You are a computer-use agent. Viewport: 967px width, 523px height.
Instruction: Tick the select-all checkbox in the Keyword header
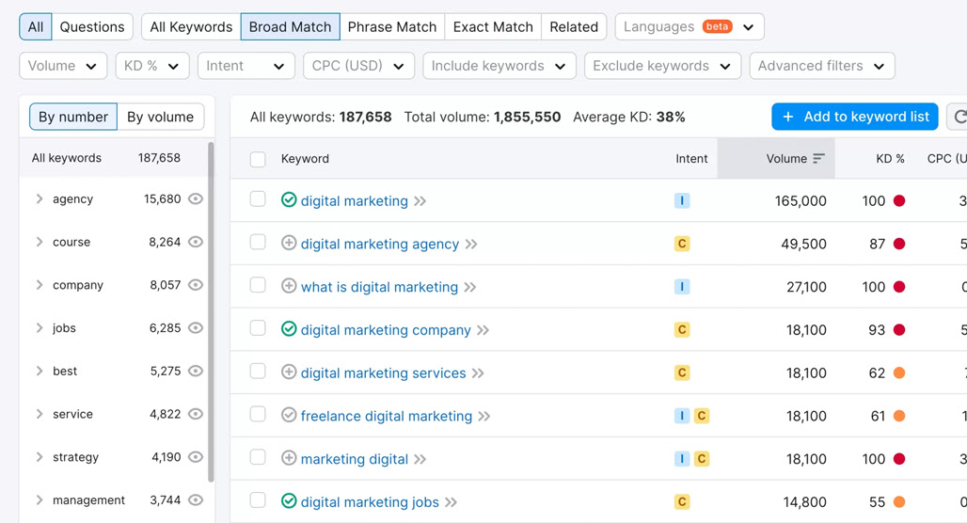click(x=258, y=159)
